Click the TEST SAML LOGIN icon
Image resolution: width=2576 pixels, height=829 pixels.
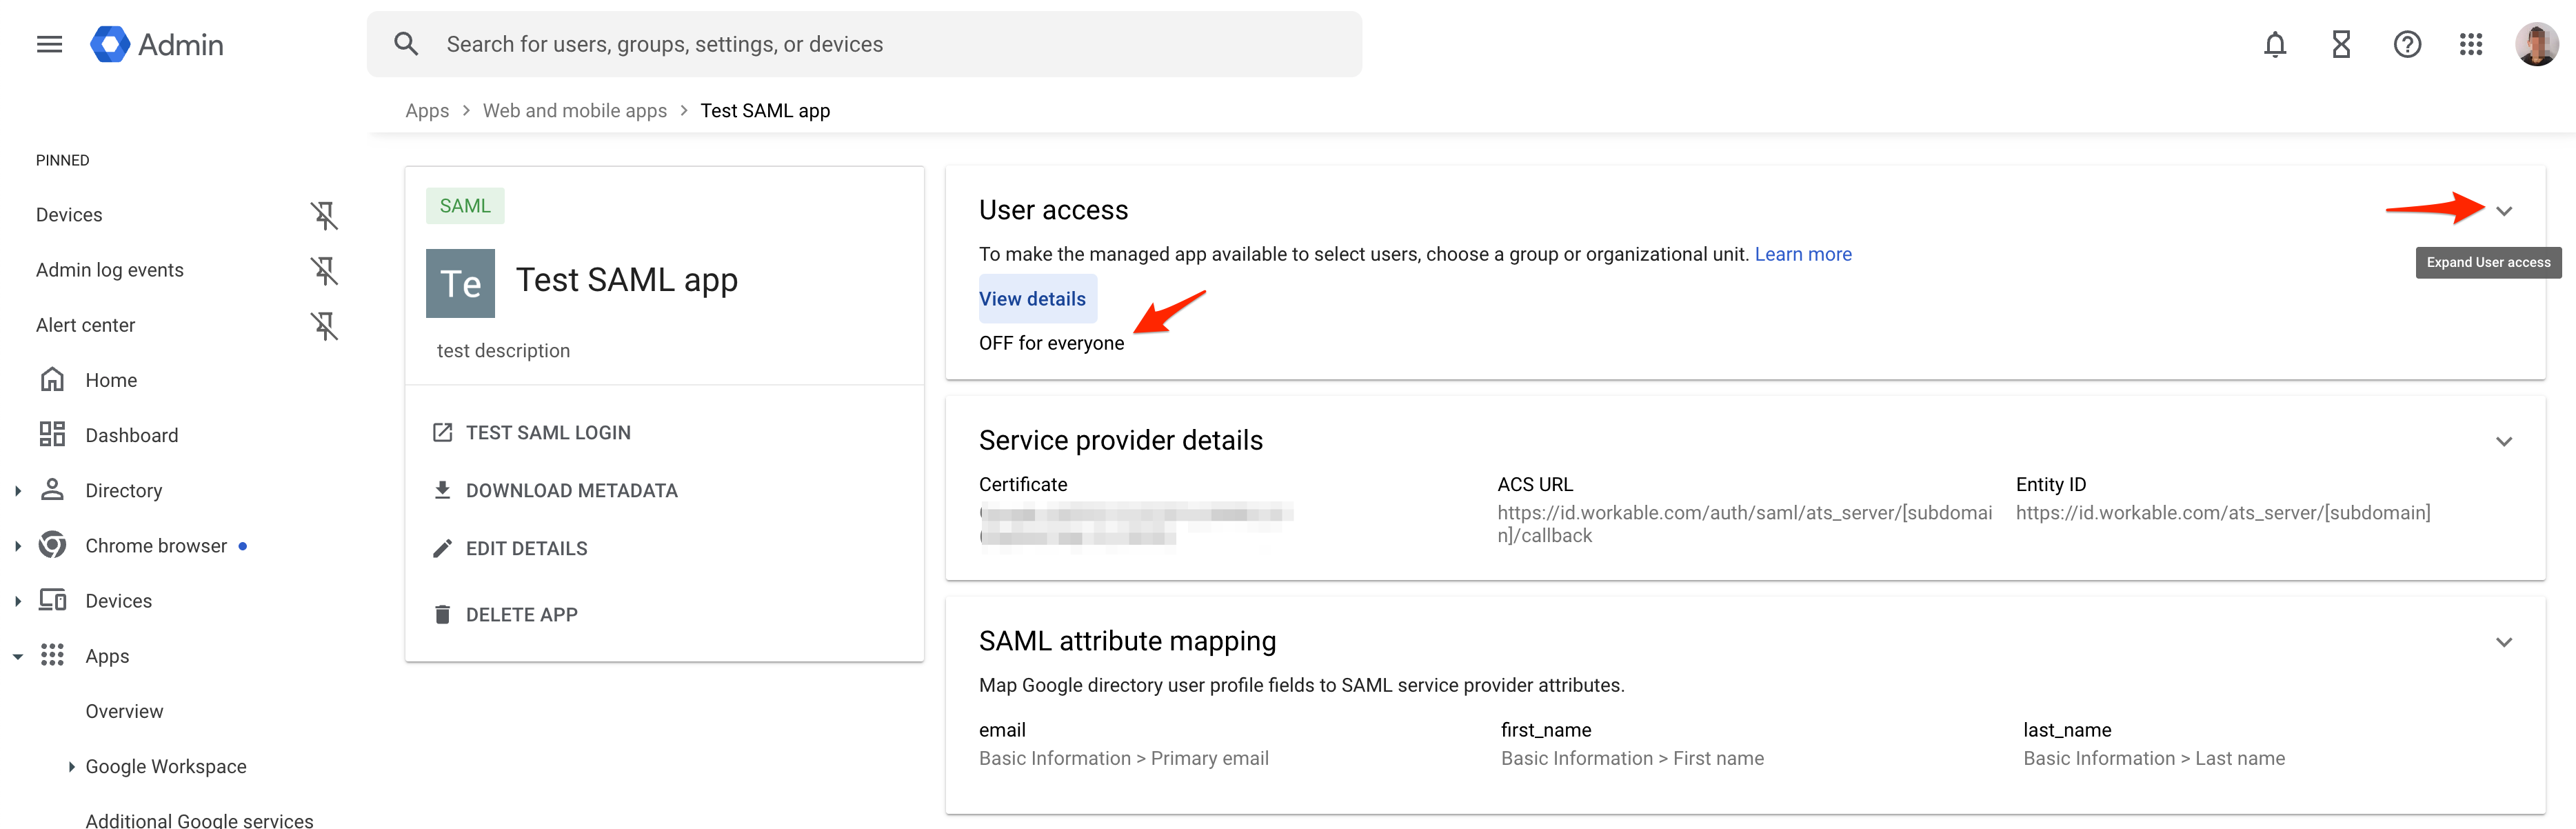(x=442, y=432)
